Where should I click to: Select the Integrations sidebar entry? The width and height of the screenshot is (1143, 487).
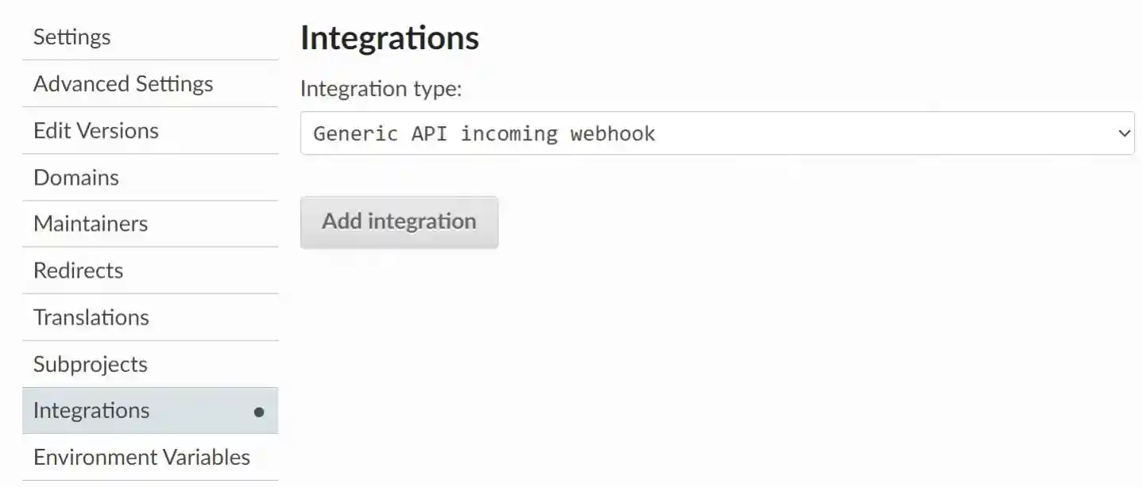coord(91,411)
